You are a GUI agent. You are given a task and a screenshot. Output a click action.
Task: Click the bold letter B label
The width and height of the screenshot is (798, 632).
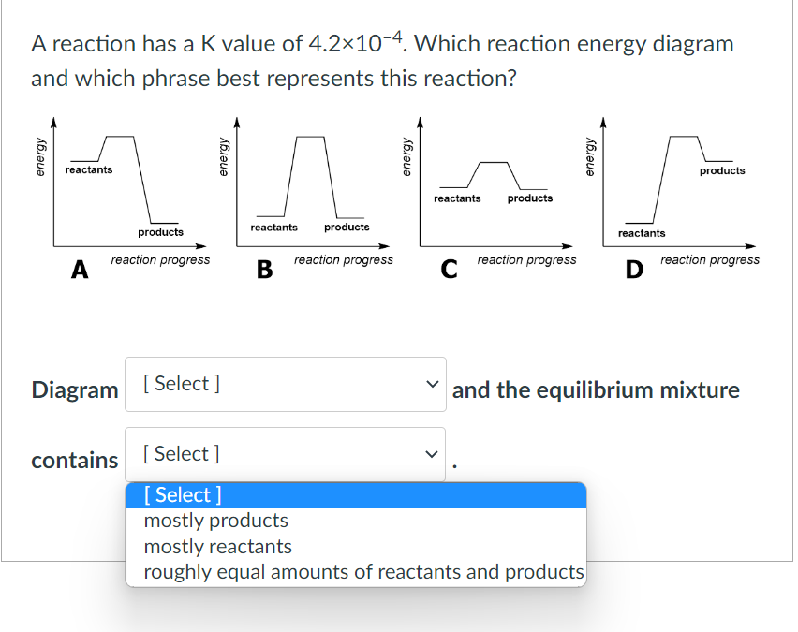(x=264, y=271)
